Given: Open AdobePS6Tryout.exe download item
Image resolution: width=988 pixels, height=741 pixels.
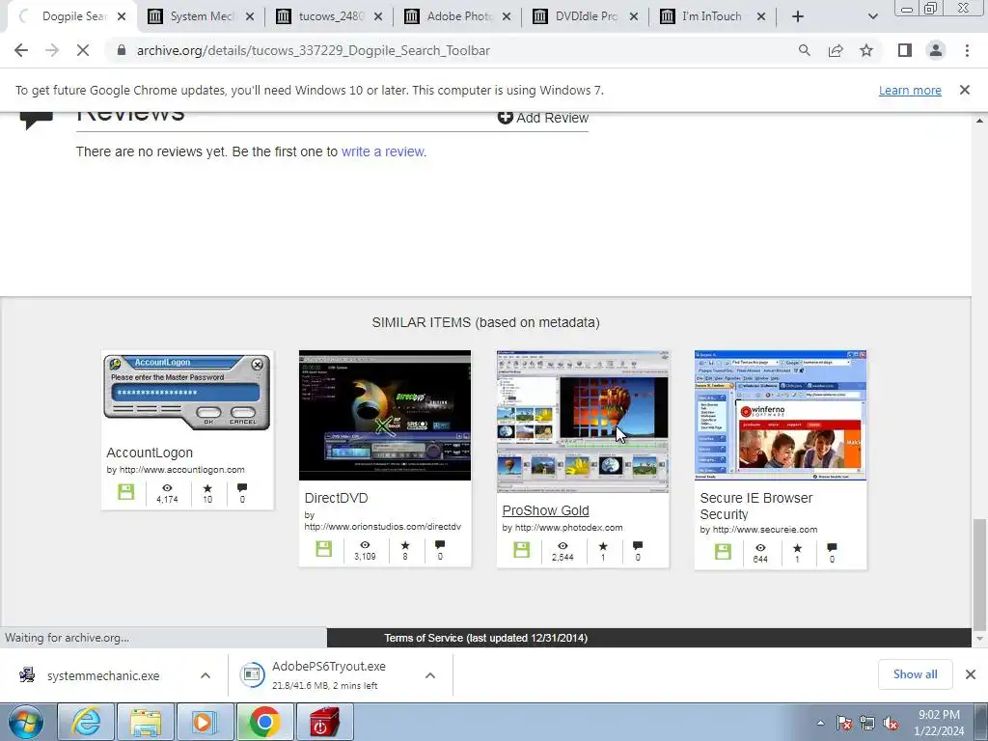Looking at the screenshot, I should click(329, 675).
